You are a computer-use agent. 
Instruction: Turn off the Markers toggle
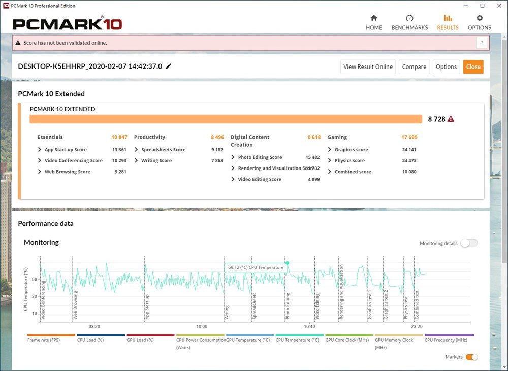[471, 357]
